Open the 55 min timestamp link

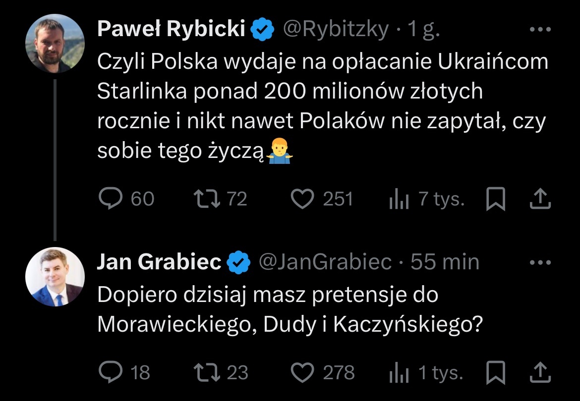coord(445,262)
